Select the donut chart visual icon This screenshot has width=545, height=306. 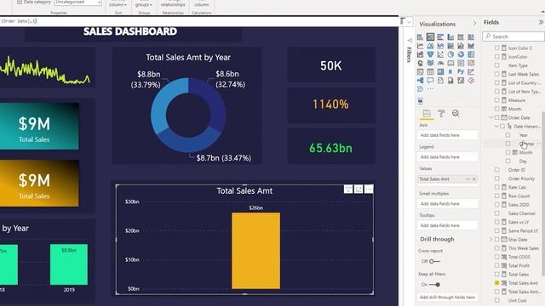461,54
